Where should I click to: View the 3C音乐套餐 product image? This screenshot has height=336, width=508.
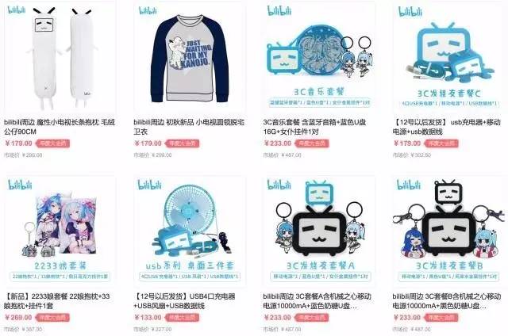click(319, 58)
